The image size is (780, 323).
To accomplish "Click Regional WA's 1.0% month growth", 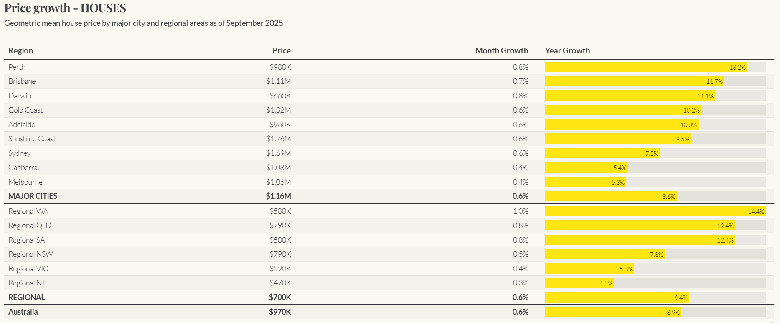I will [x=521, y=211].
